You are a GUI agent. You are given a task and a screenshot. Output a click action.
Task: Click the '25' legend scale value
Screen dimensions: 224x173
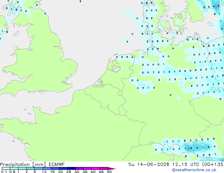click(x=69, y=172)
